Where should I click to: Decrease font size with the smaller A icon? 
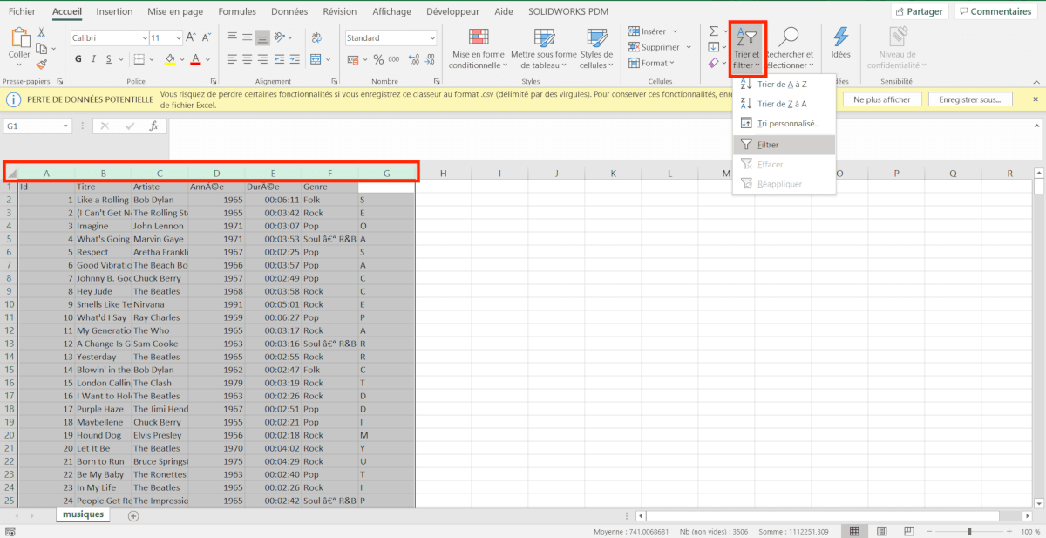206,38
